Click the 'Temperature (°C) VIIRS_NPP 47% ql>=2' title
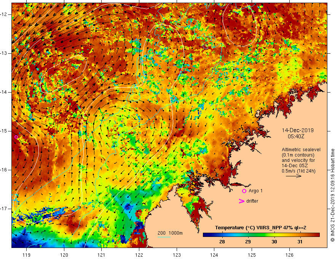The width and height of the screenshot is (335, 259). (260, 228)
